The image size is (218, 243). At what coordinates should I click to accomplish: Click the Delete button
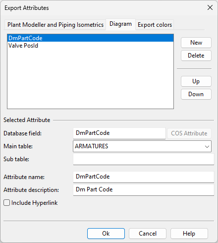(196, 56)
